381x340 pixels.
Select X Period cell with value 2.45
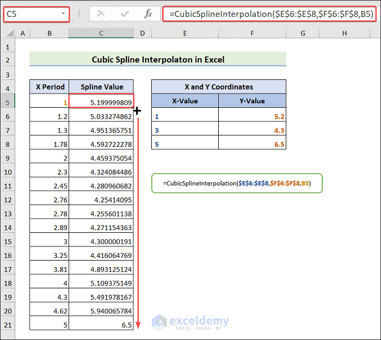tap(50, 184)
